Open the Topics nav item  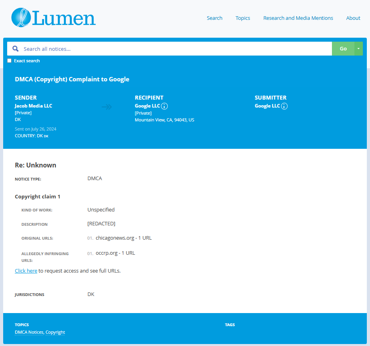pyautogui.click(x=243, y=18)
